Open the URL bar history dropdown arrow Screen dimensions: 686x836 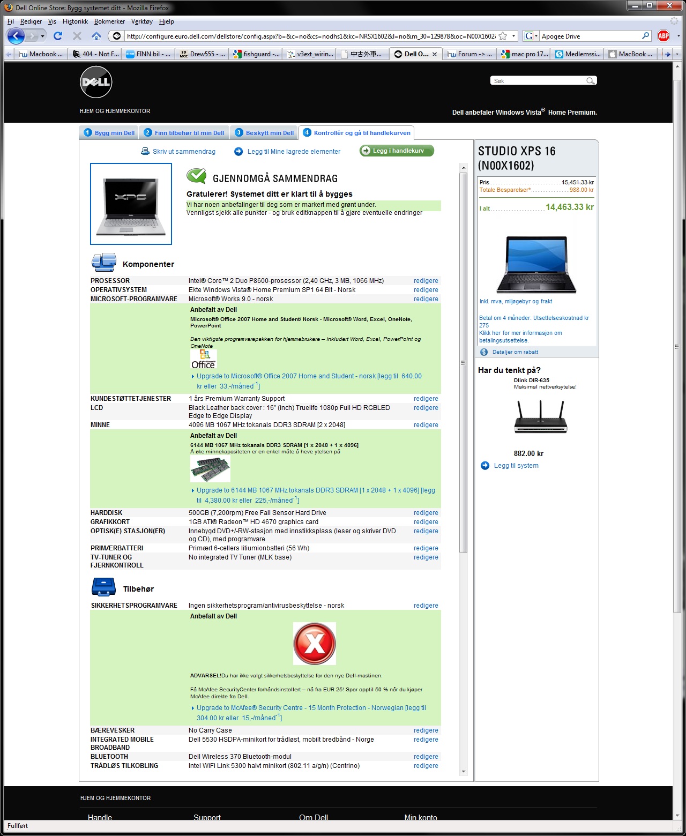(x=513, y=36)
